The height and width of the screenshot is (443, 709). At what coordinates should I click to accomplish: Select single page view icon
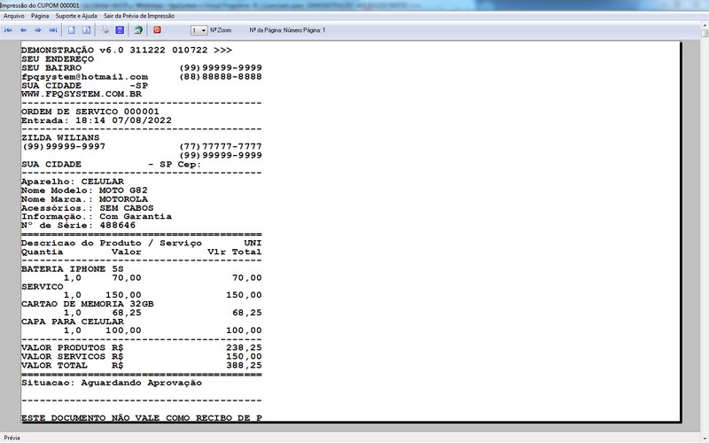[x=72, y=30]
